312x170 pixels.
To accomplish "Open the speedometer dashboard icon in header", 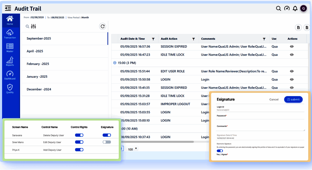I will tap(287, 9).
